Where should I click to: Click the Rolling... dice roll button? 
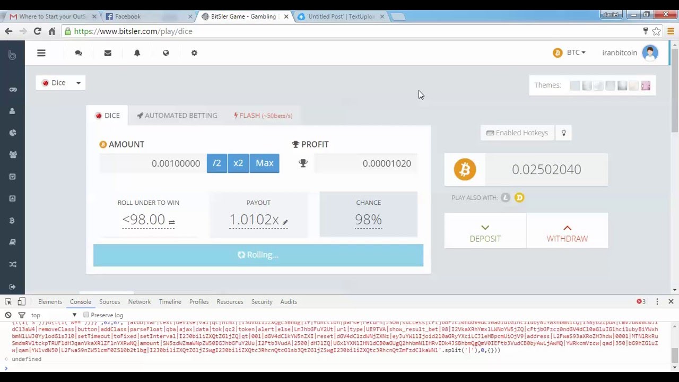258,255
